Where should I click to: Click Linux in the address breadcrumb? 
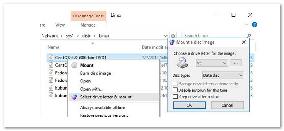coord(104,36)
